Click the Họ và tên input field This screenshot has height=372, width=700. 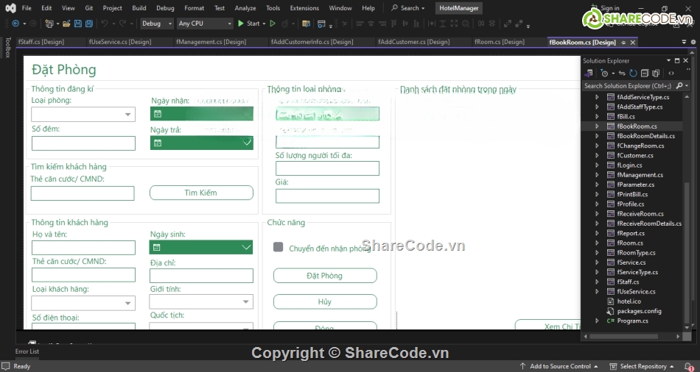83,248
